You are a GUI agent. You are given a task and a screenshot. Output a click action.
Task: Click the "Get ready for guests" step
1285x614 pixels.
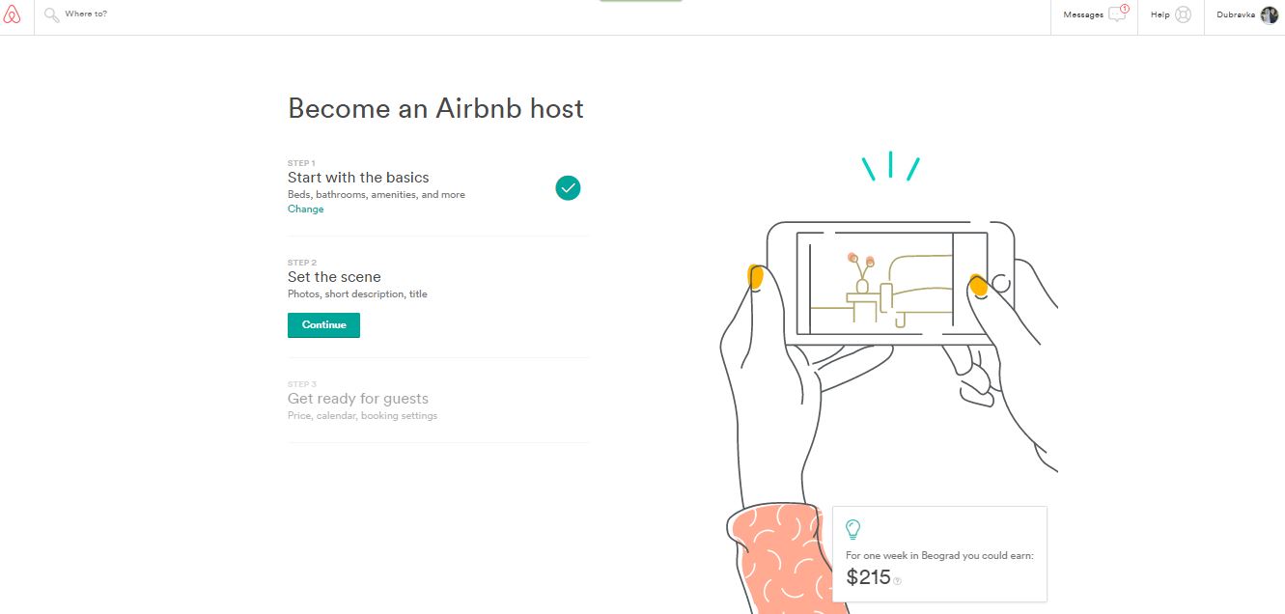[x=358, y=399]
